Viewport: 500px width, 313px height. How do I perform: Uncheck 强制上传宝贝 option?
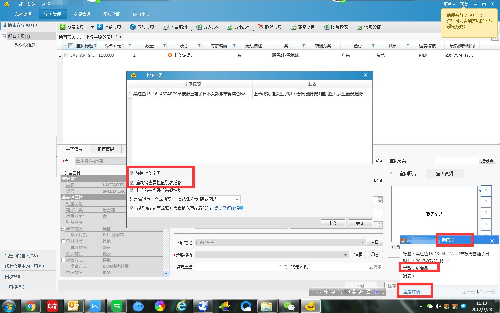(132, 172)
